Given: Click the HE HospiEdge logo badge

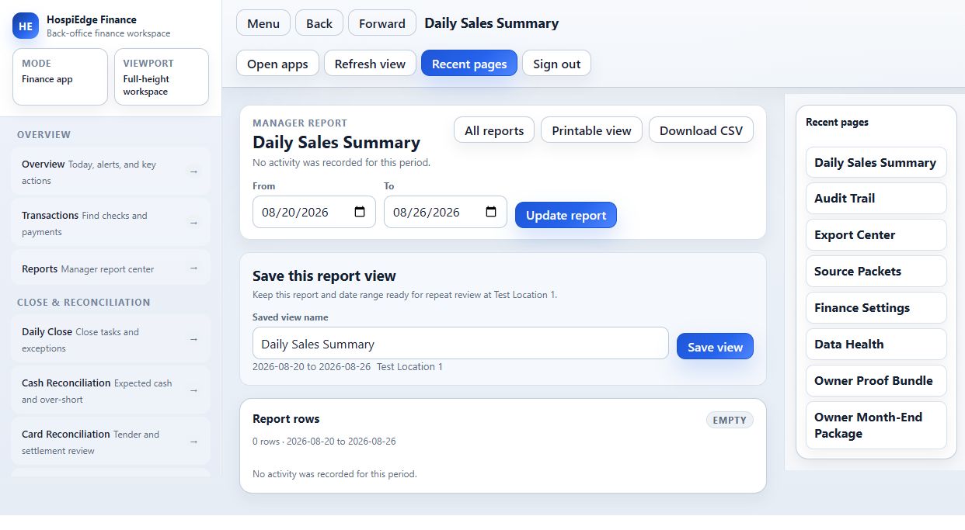Looking at the screenshot, I should [x=26, y=26].
